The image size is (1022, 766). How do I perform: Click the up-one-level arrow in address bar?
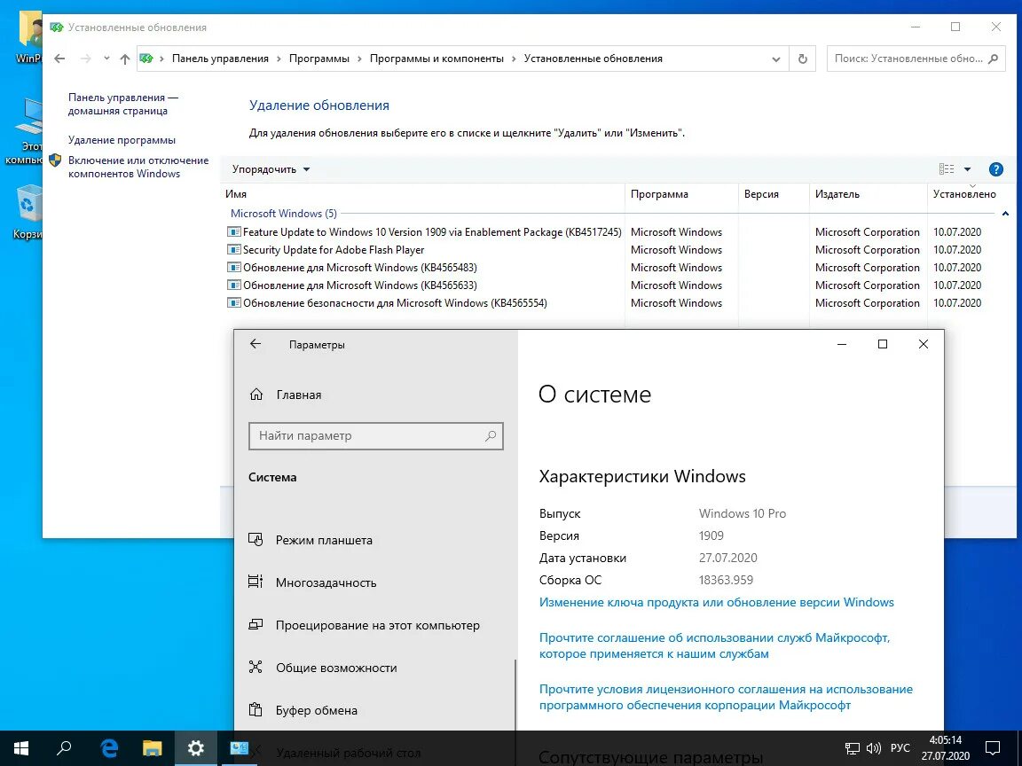125,59
